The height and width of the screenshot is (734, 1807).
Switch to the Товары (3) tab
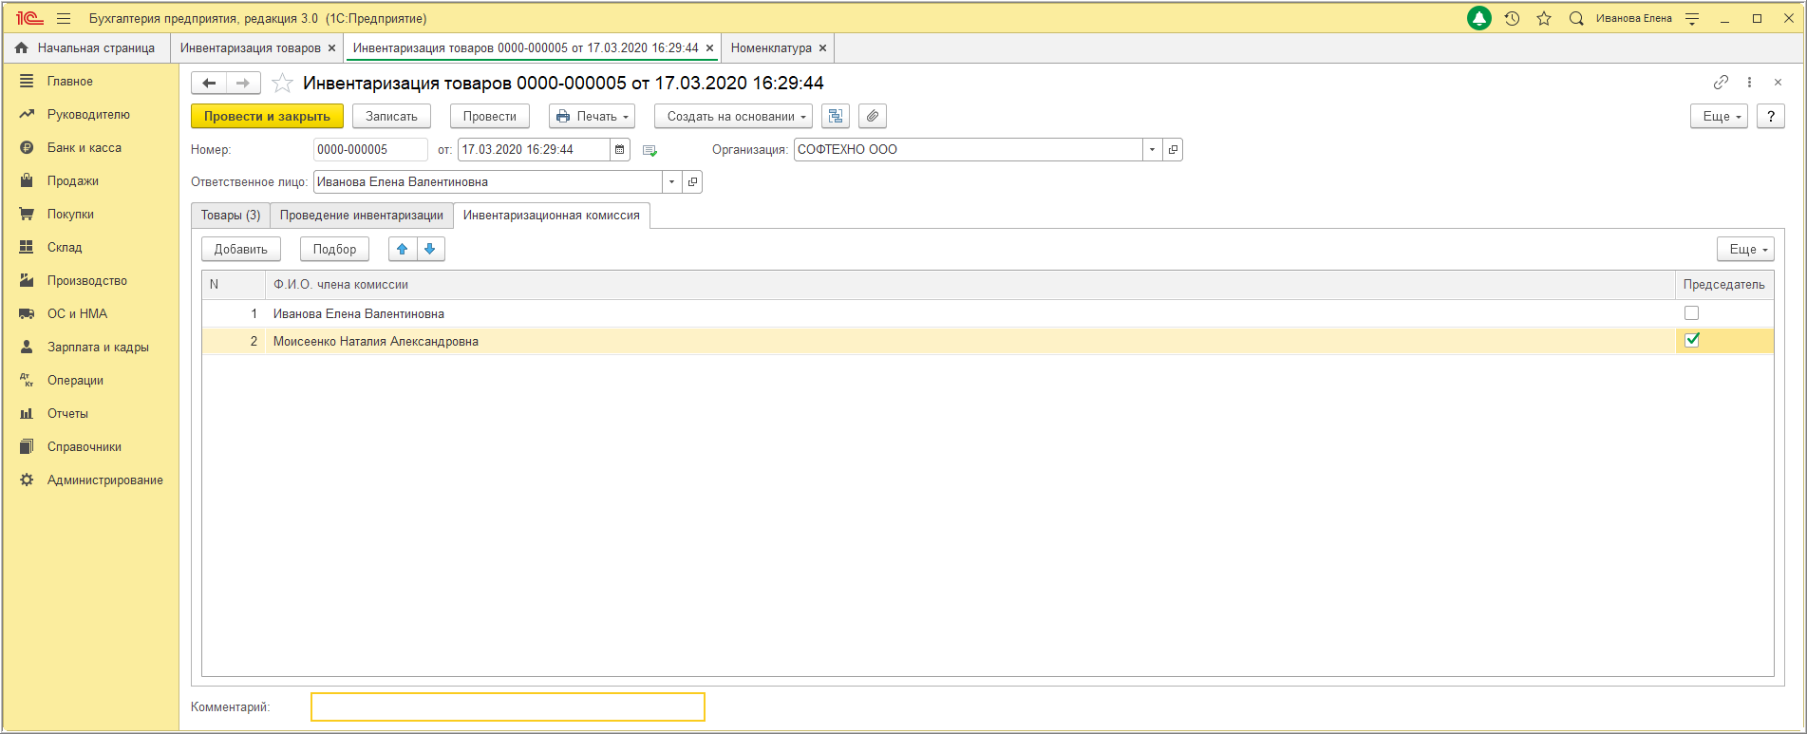click(231, 216)
